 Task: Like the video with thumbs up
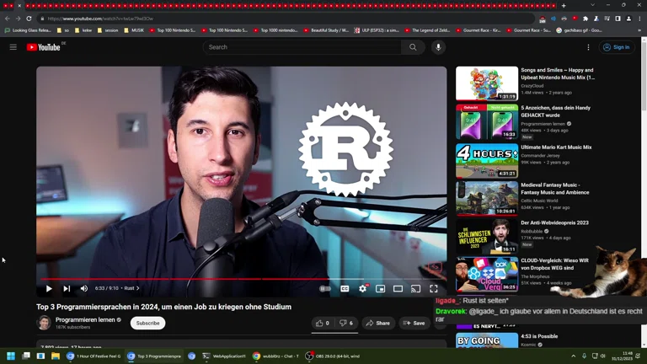323,323
